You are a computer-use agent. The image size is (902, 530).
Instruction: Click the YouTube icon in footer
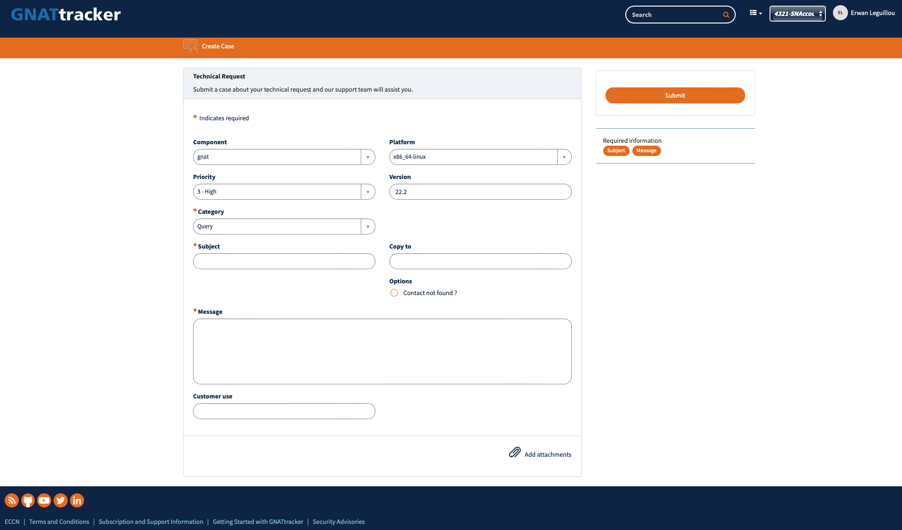pyautogui.click(x=44, y=500)
